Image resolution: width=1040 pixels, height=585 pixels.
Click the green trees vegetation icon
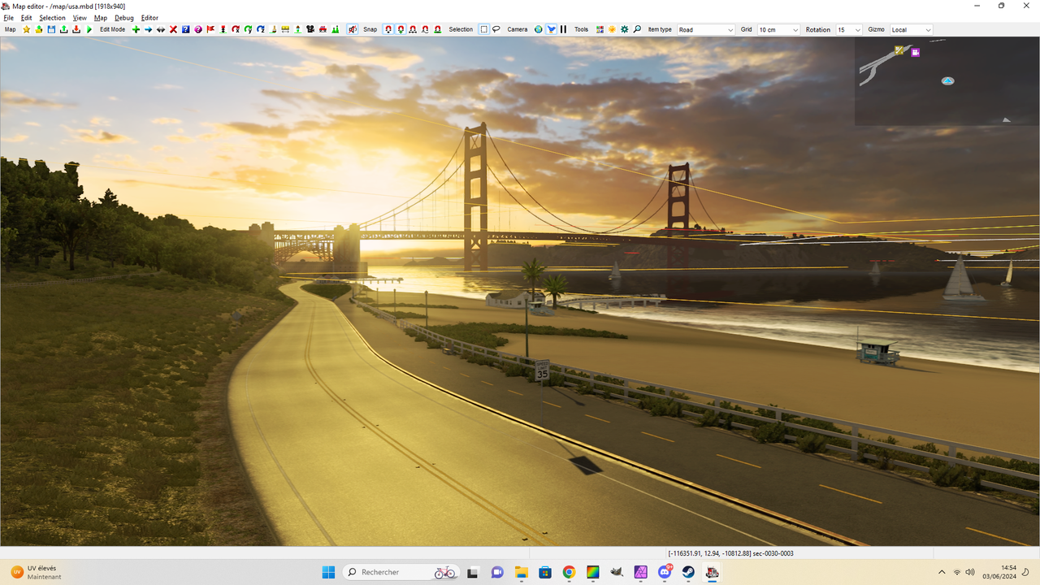click(336, 29)
